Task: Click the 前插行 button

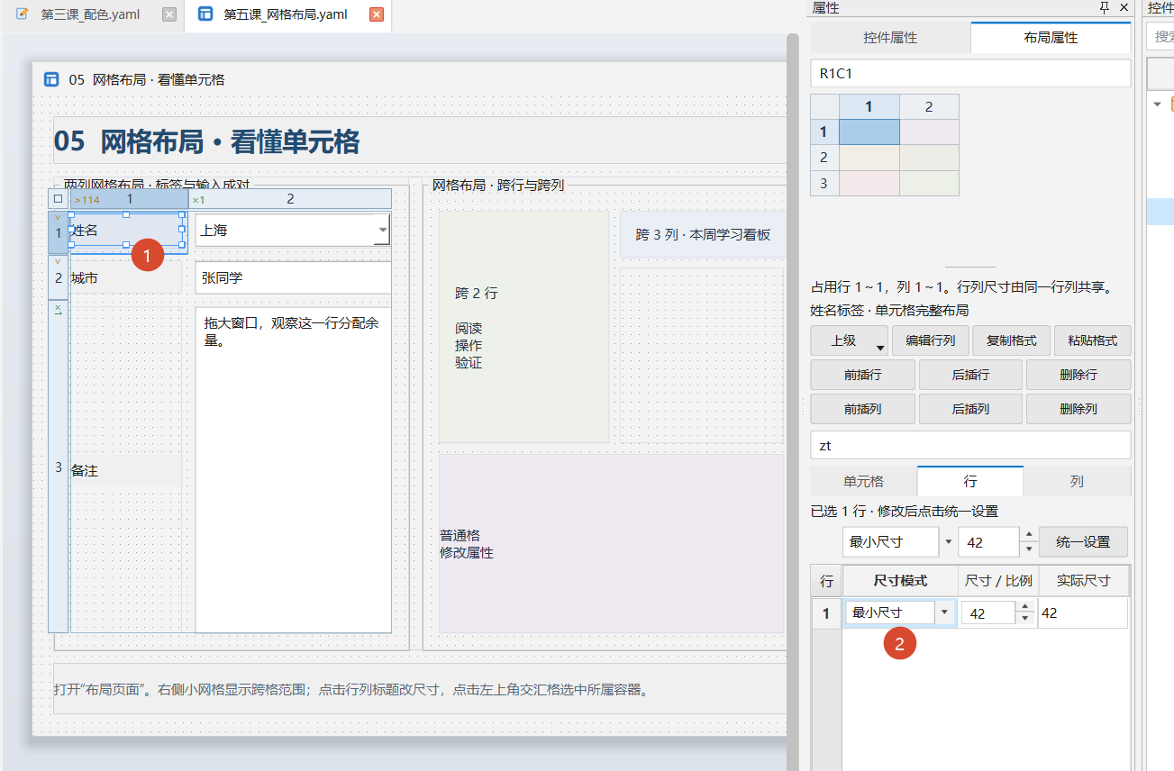Action: click(x=863, y=375)
